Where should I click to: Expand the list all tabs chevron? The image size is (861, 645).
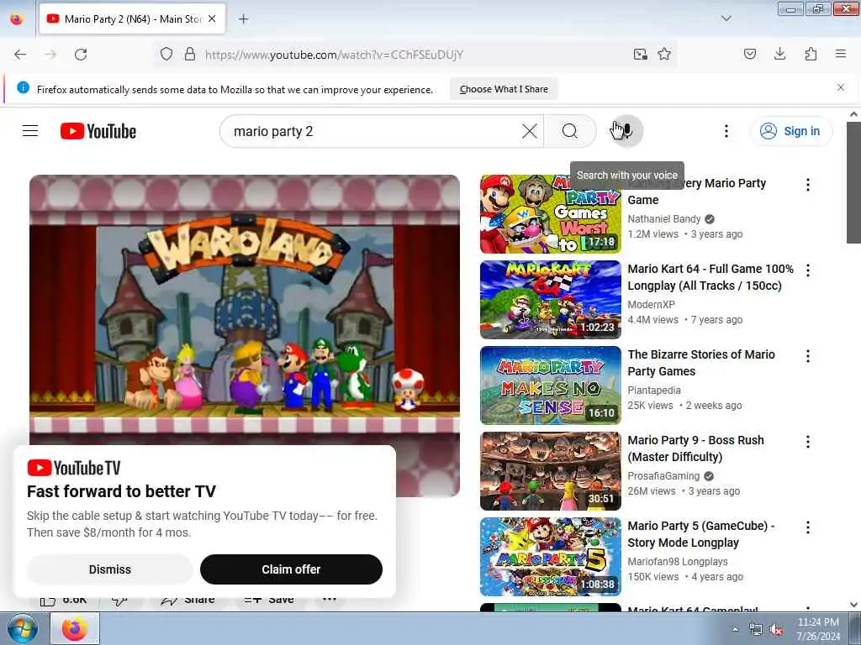click(726, 18)
